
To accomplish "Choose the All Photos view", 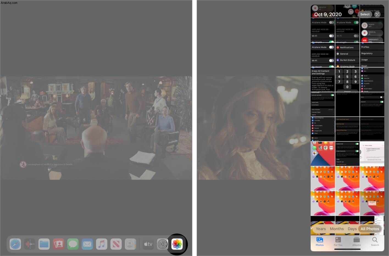I will (370, 229).
